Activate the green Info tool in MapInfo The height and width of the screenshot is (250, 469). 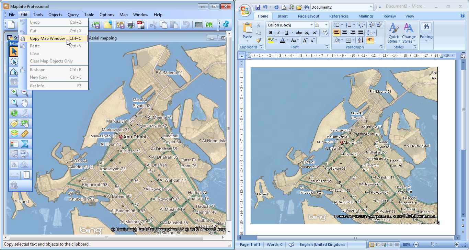[14, 113]
